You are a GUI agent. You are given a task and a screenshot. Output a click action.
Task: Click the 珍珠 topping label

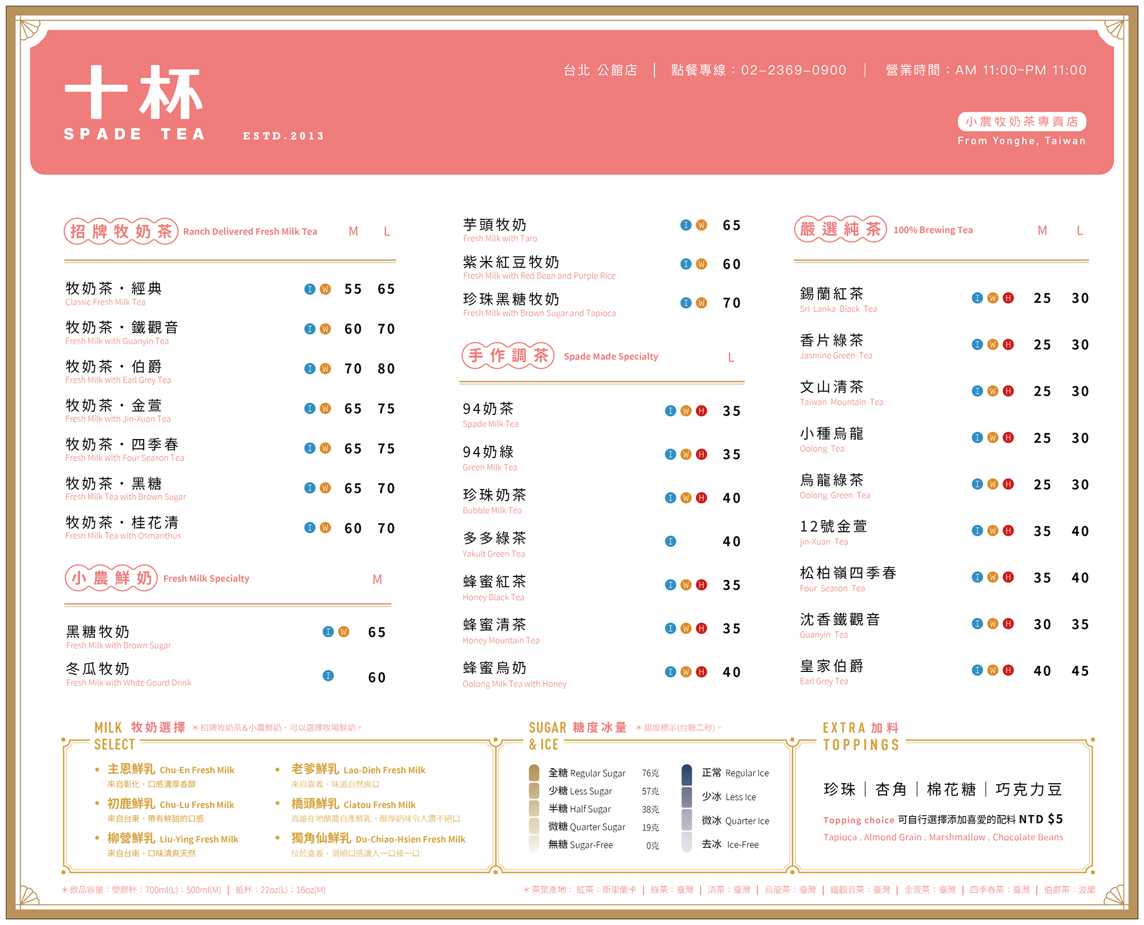839,789
